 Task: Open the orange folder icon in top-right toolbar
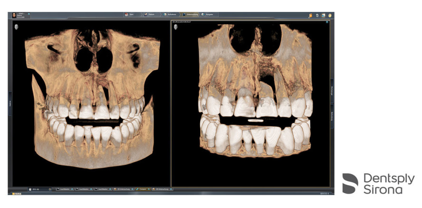click(310, 15)
